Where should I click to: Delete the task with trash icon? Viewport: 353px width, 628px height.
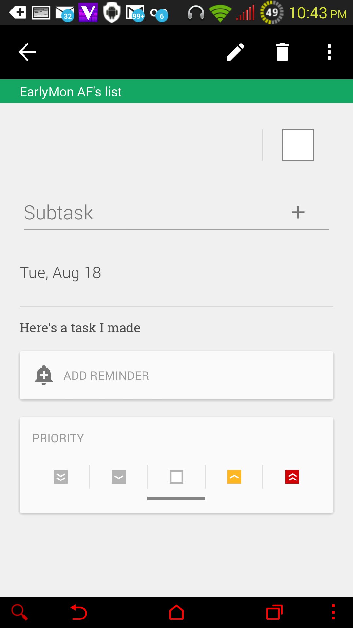pyautogui.click(x=282, y=52)
